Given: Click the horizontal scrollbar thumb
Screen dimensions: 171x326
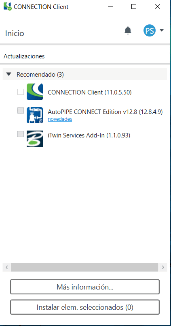Looking at the screenshot, I should [x=84, y=267].
